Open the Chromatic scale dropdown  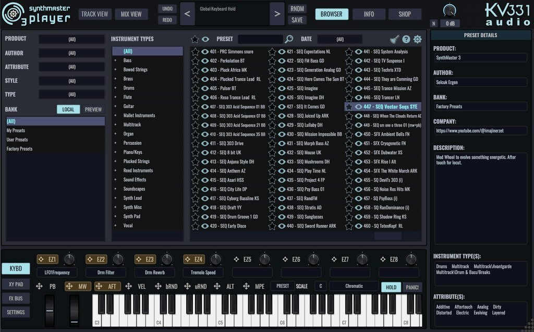[354, 286]
